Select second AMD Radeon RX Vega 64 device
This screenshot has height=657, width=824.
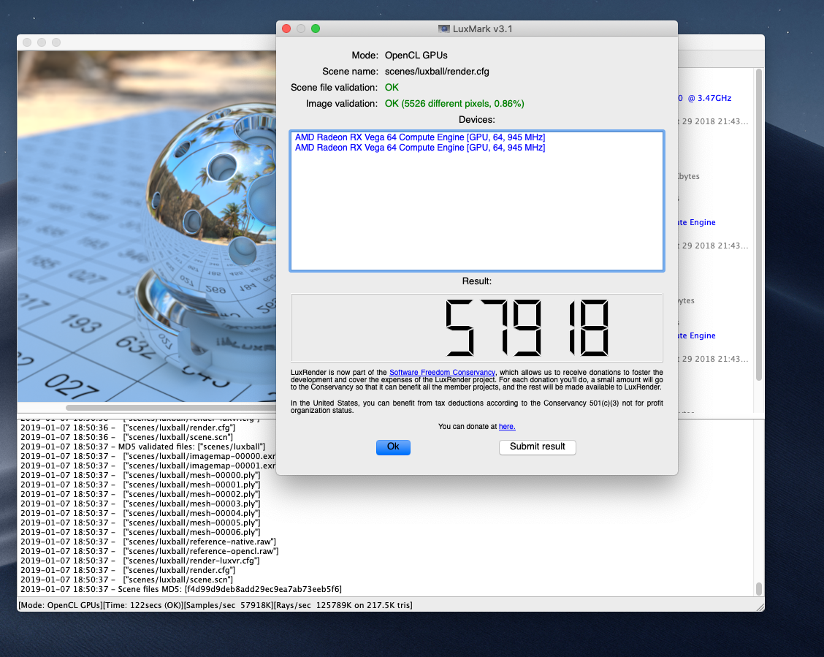[x=420, y=148]
